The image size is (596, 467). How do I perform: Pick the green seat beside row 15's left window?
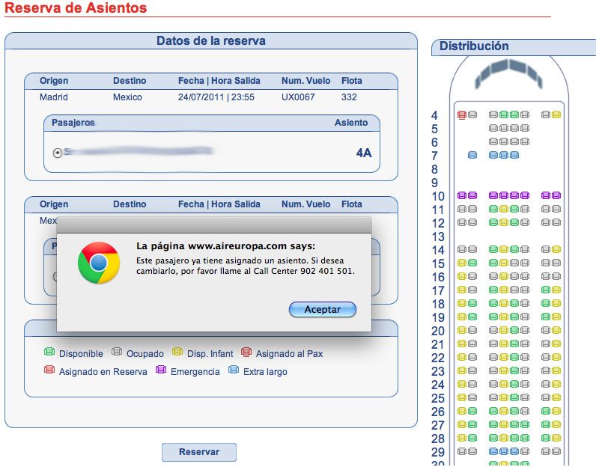pos(472,263)
